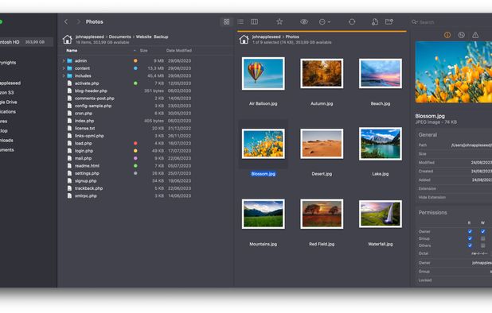The image size is (492, 313).
Task: Toggle Owner read permission checkbox
Action: 470,231
